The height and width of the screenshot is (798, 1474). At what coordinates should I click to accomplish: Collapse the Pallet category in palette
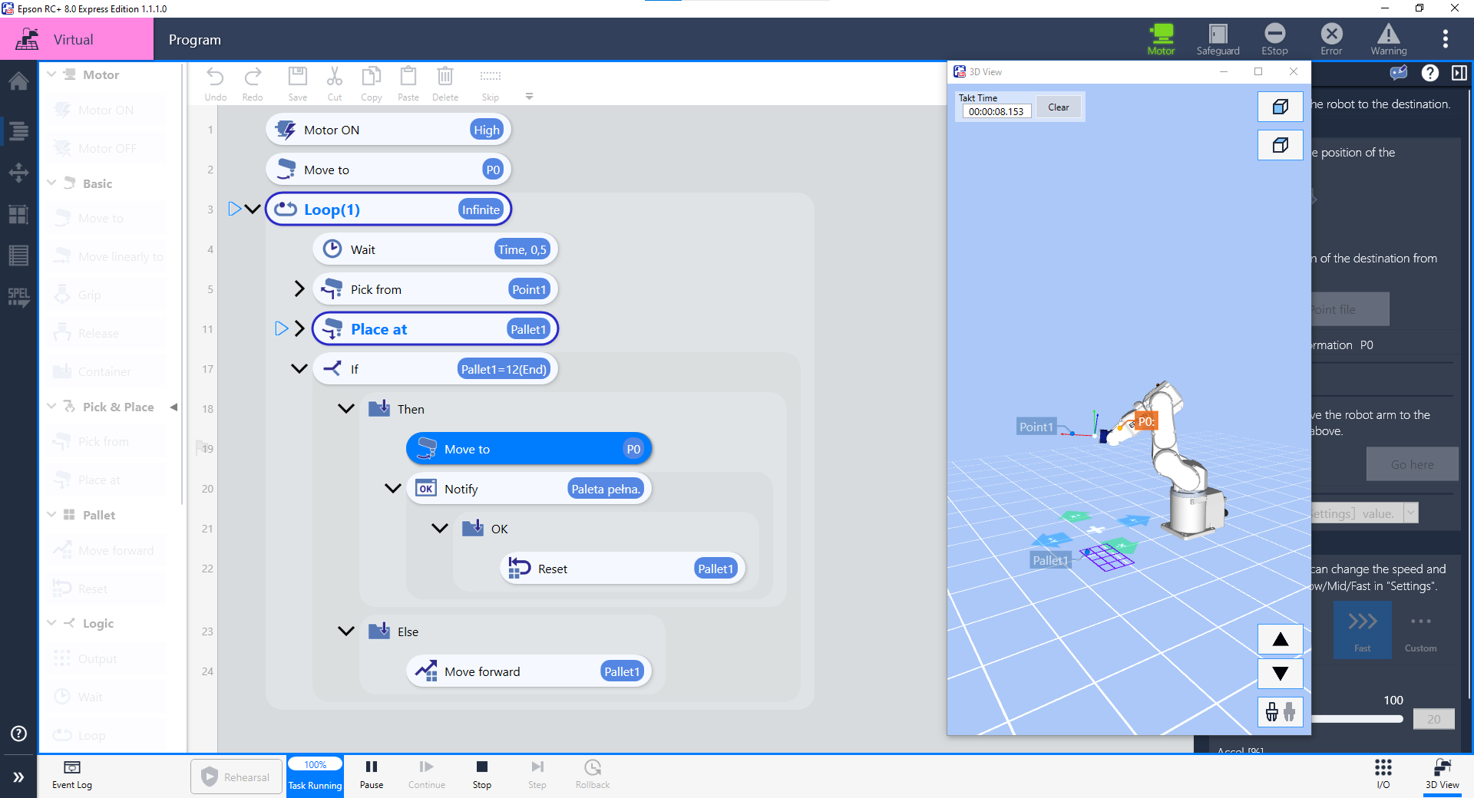(x=51, y=515)
